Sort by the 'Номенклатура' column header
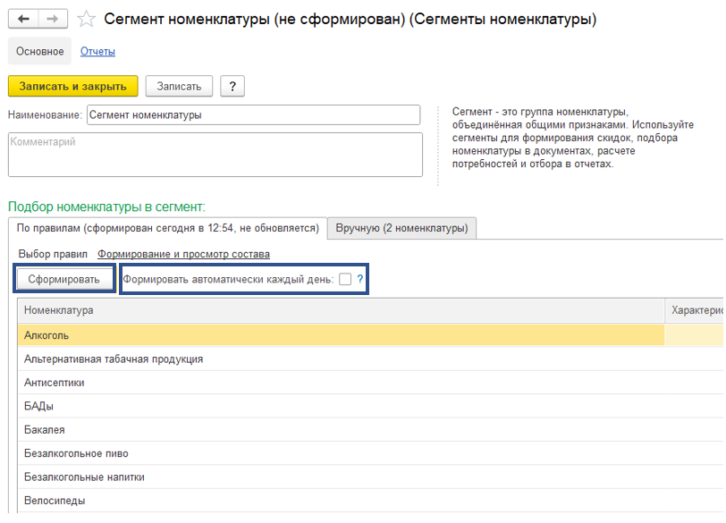Screen dimensions: 726x523 tap(342, 310)
